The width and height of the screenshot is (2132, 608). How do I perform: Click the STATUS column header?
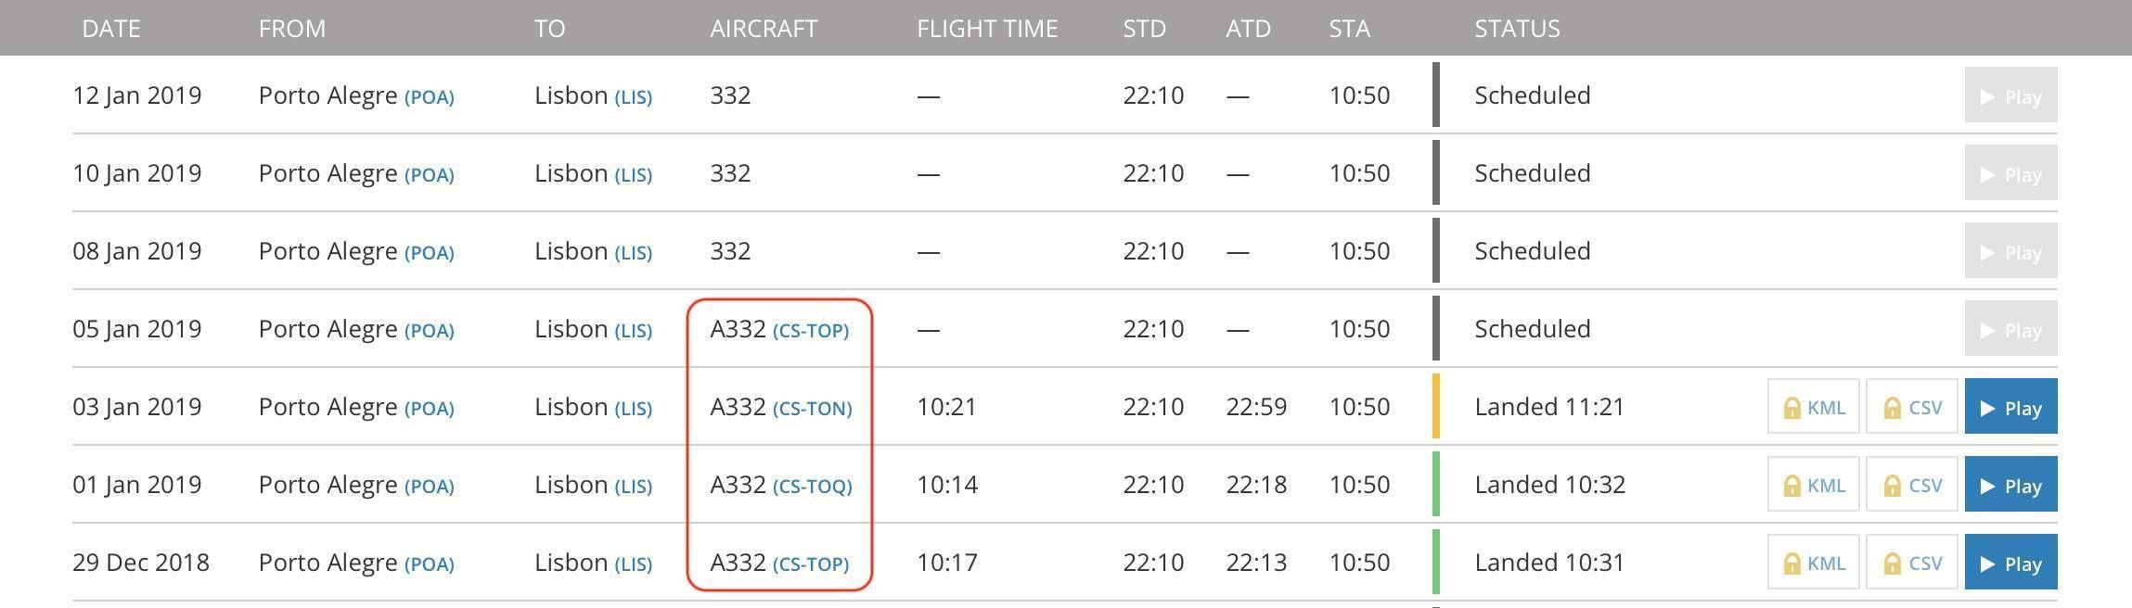1517,29
